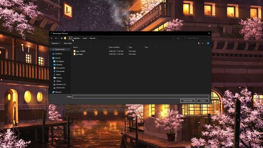Image resolution: width=263 pixels, height=148 pixels.
Task: Click the Downloads arrow icon in sidebar
Action: tap(55, 71)
